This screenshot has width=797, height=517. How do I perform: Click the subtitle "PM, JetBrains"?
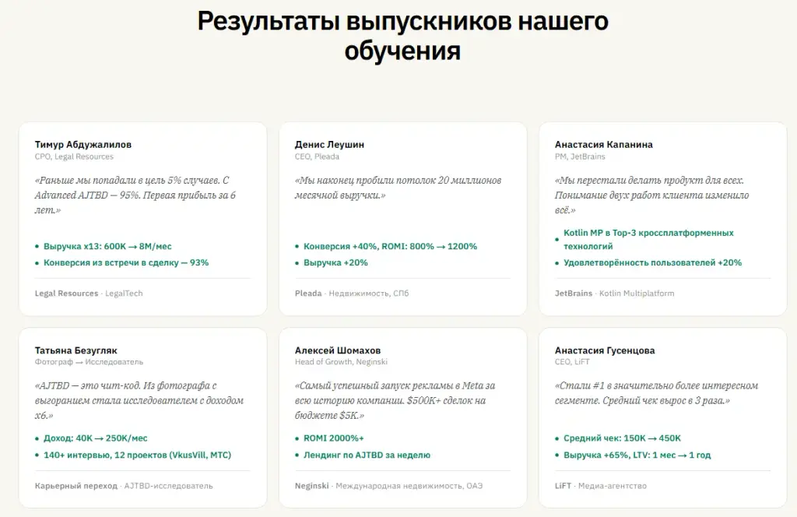[x=579, y=157]
